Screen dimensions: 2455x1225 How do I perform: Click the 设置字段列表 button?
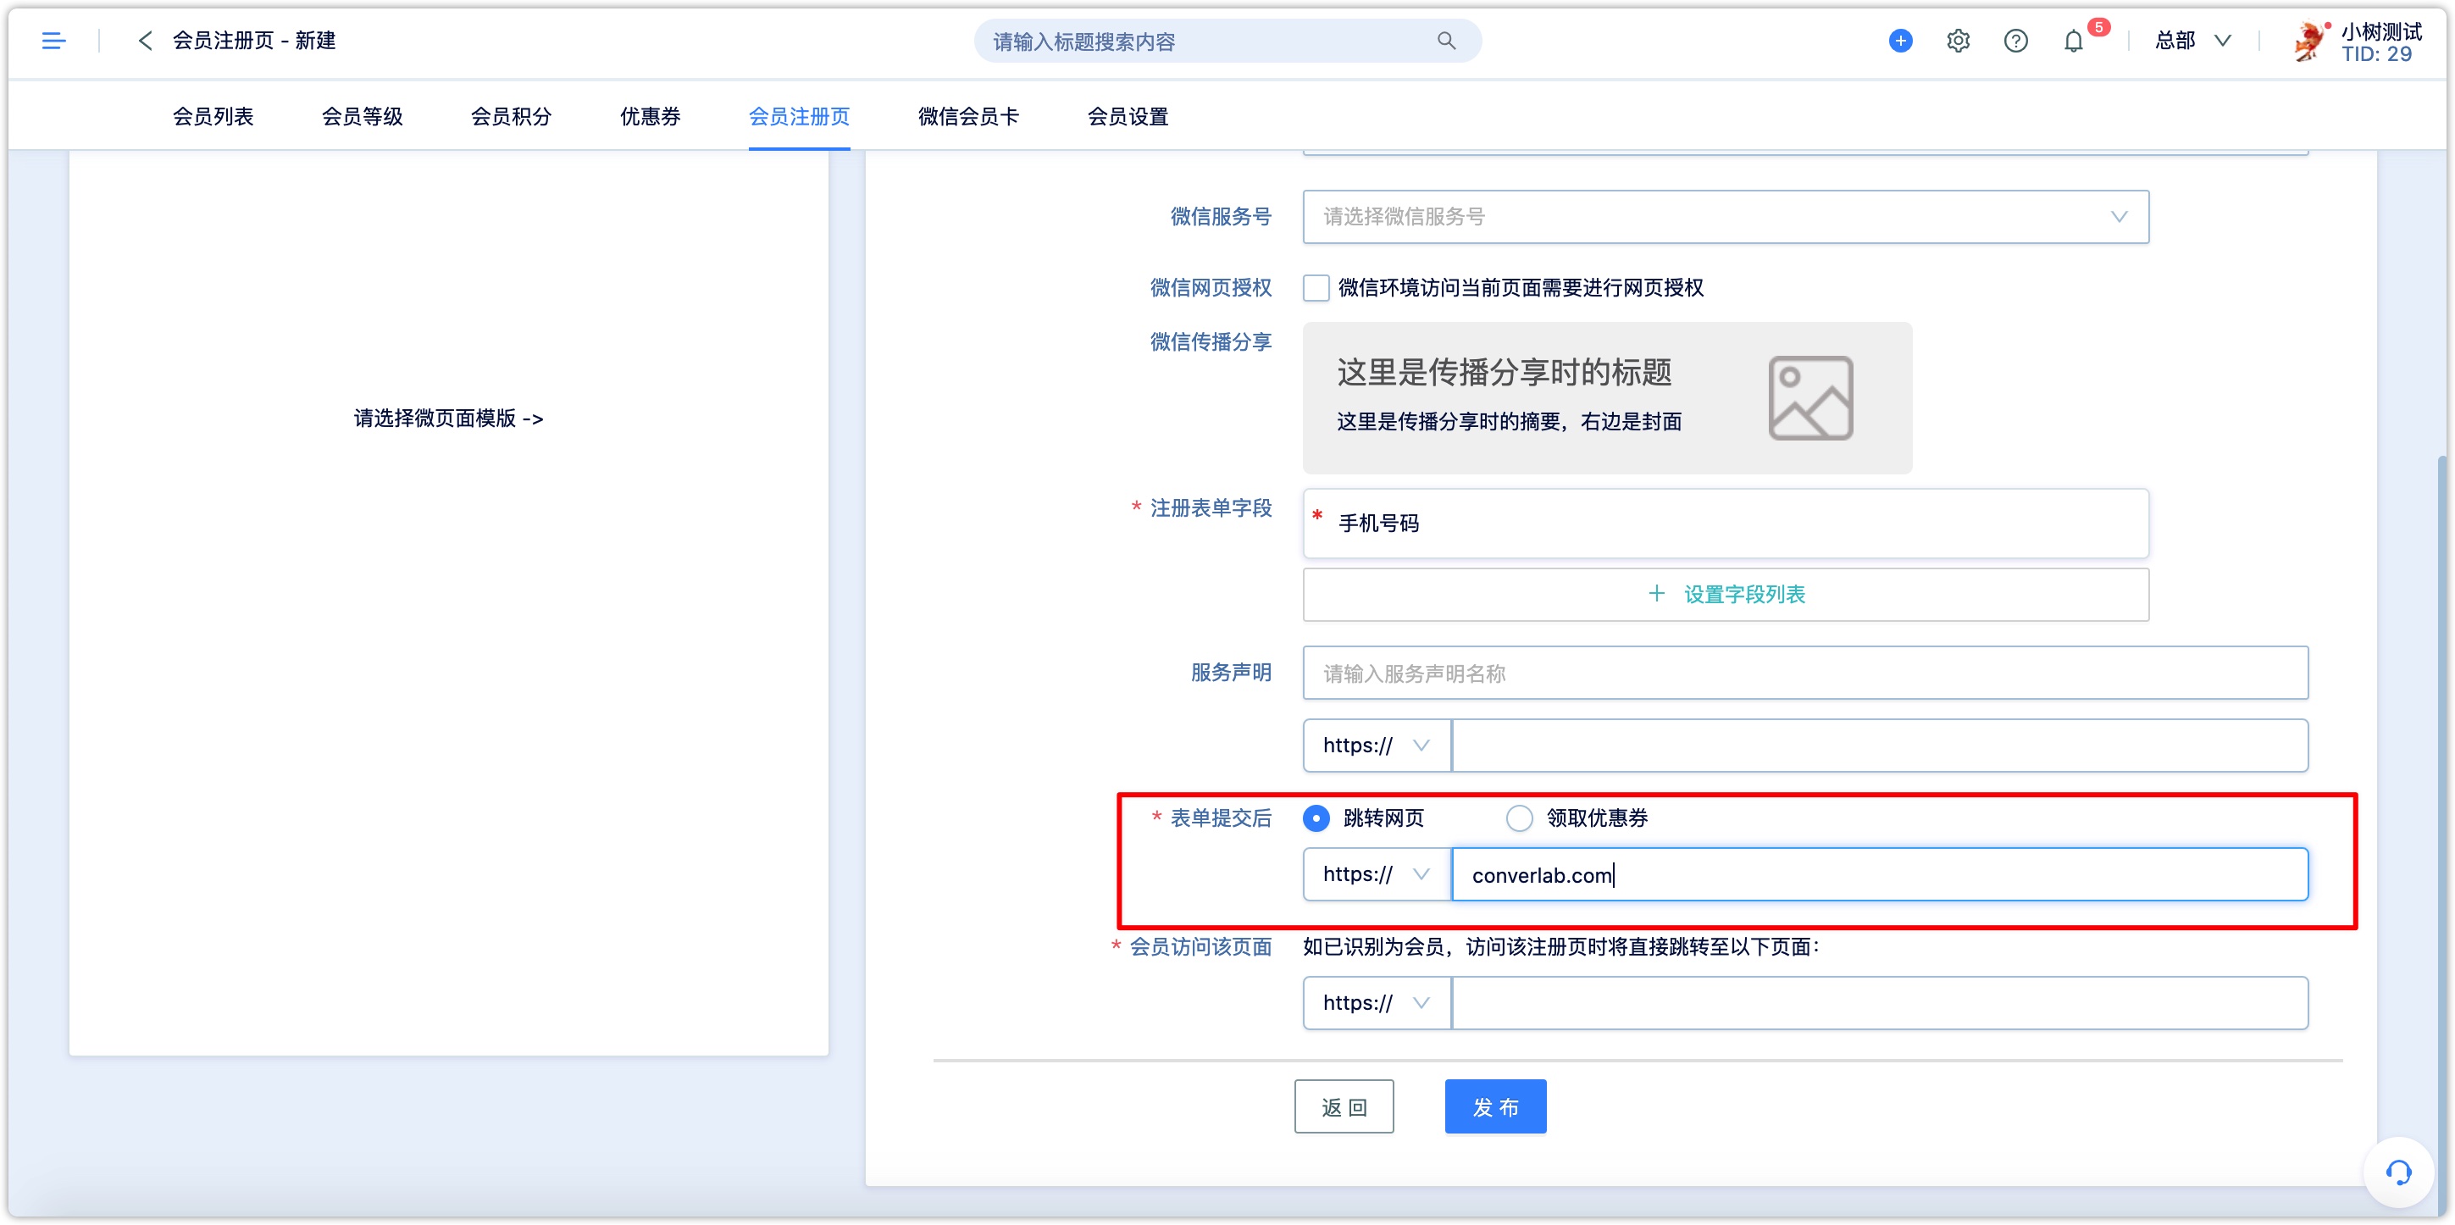[x=1725, y=595]
